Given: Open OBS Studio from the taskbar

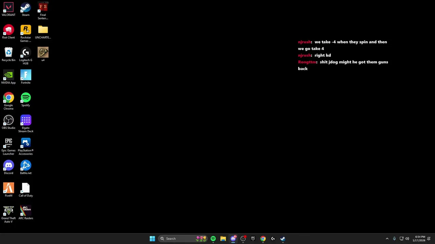Looking at the screenshot, I should 243,239.
